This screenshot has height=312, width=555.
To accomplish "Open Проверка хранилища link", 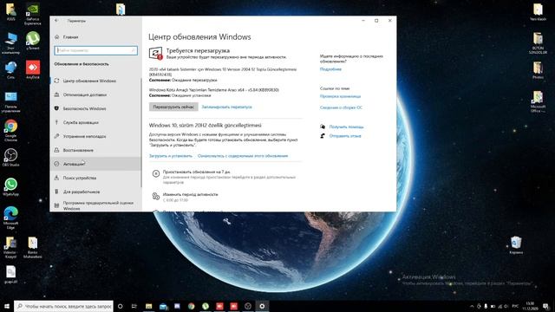I will tap(340, 96).
